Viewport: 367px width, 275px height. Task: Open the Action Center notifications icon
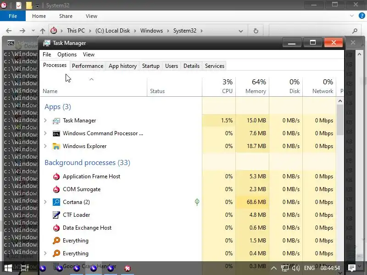pyautogui.click(x=351, y=268)
